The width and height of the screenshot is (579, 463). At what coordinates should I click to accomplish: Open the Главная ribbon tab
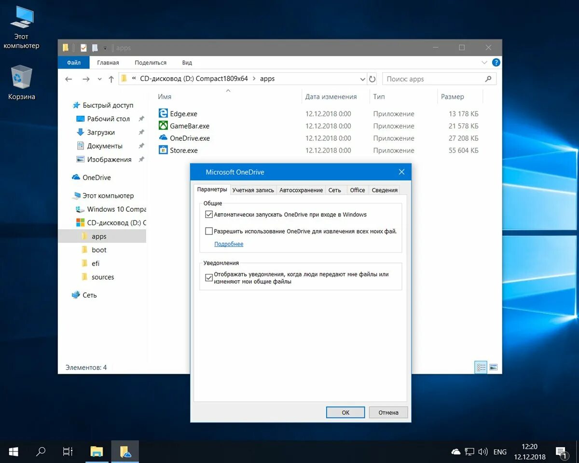pos(108,63)
